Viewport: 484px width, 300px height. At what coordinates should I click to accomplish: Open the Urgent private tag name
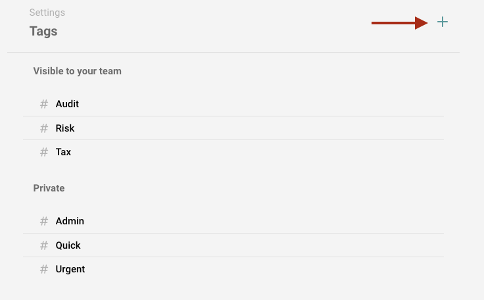click(x=70, y=269)
